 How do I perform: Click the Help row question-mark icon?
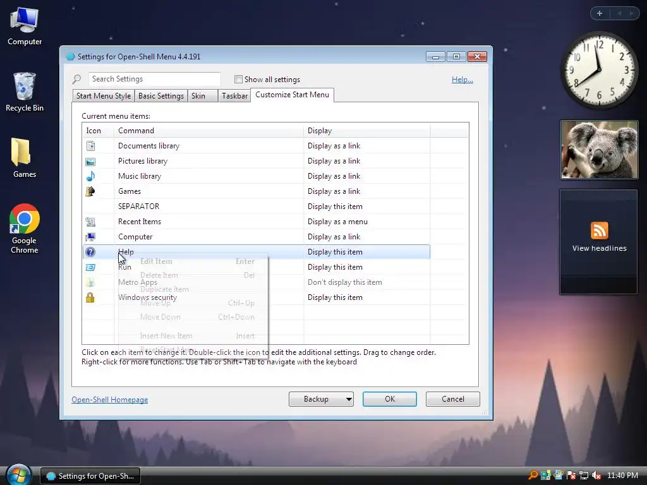tap(90, 252)
